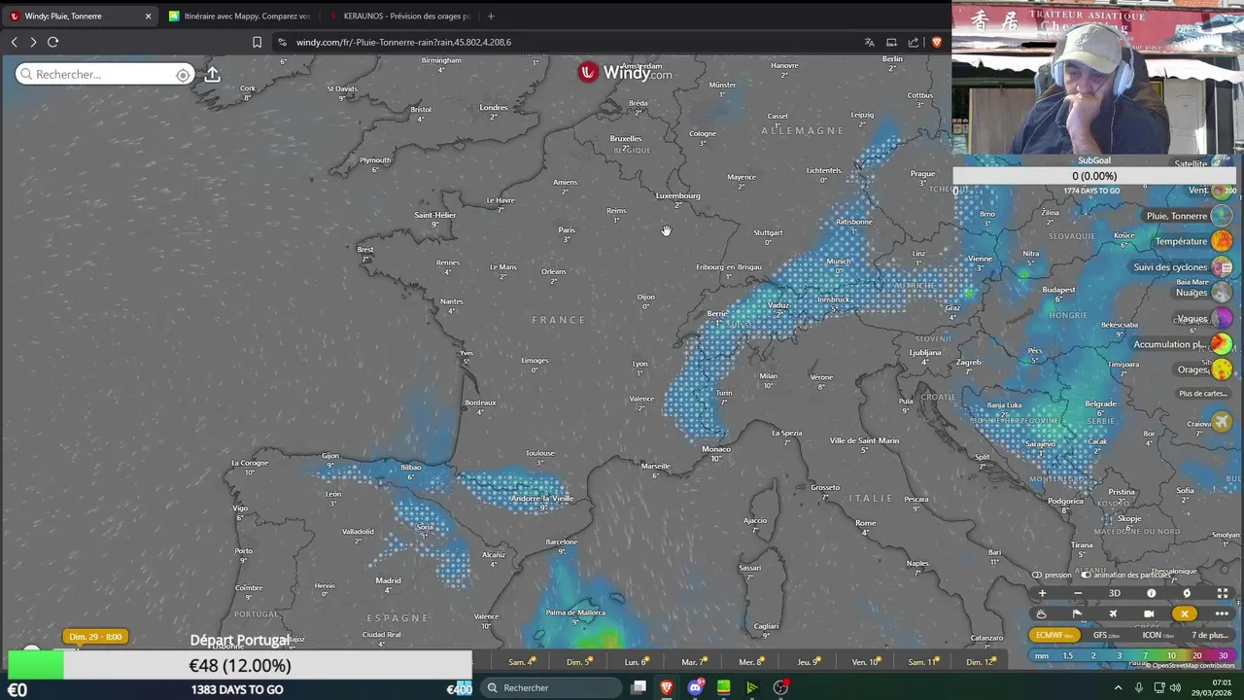Viewport: 1244px width, 700px height.
Task: Jump timeline to Mer. 8
Action: pyautogui.click(x=750, y=662)
